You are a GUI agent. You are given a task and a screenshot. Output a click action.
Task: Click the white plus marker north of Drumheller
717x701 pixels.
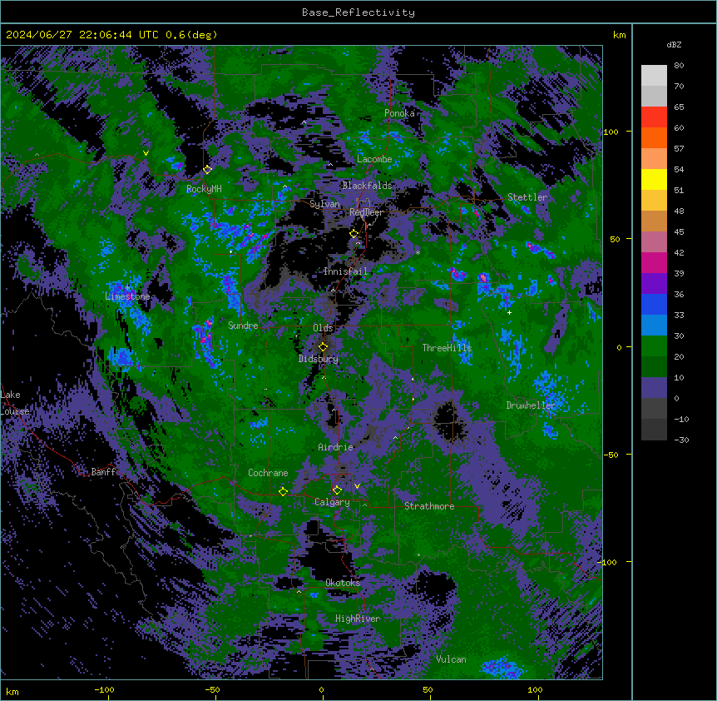pyautogui.click(x=509, y=312)
